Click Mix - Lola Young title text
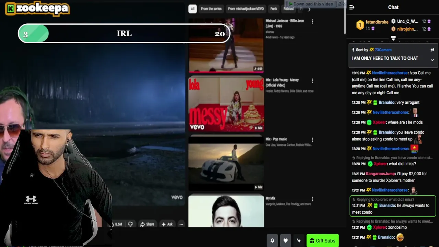Viewport: 439px width, 247px height. [x=282, y=82]
